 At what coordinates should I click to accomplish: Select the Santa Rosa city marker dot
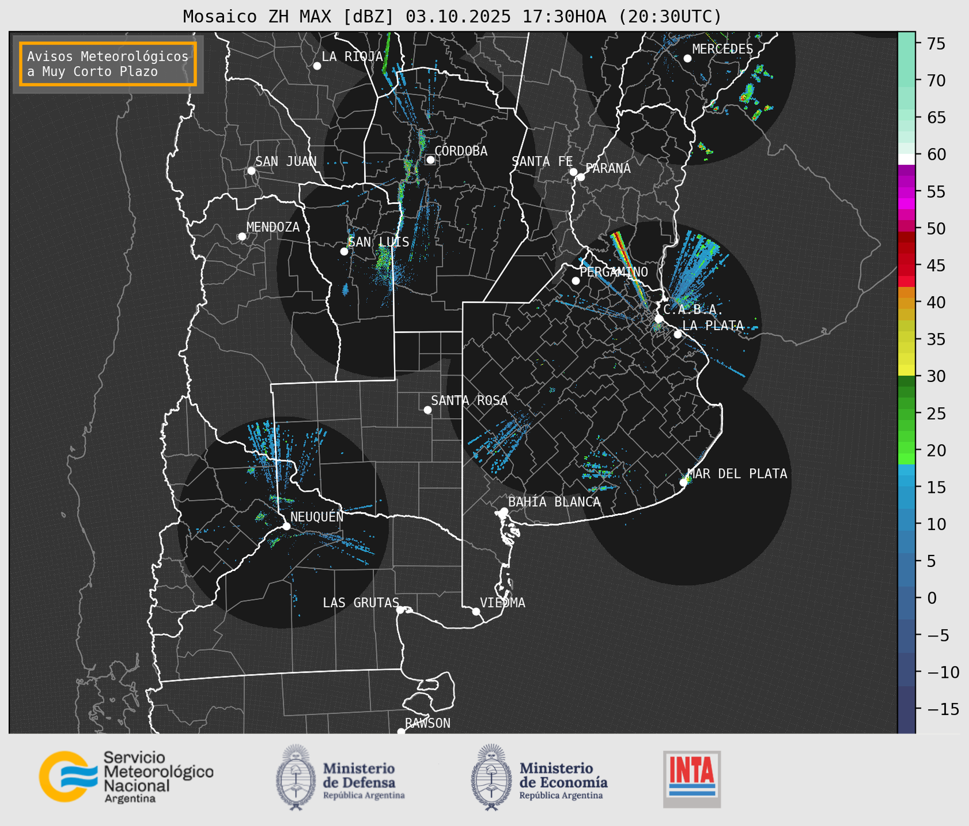pyautogui.click(x=427, y=410)
